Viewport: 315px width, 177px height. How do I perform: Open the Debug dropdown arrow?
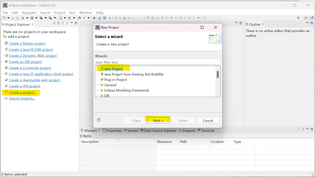(27, 18)
